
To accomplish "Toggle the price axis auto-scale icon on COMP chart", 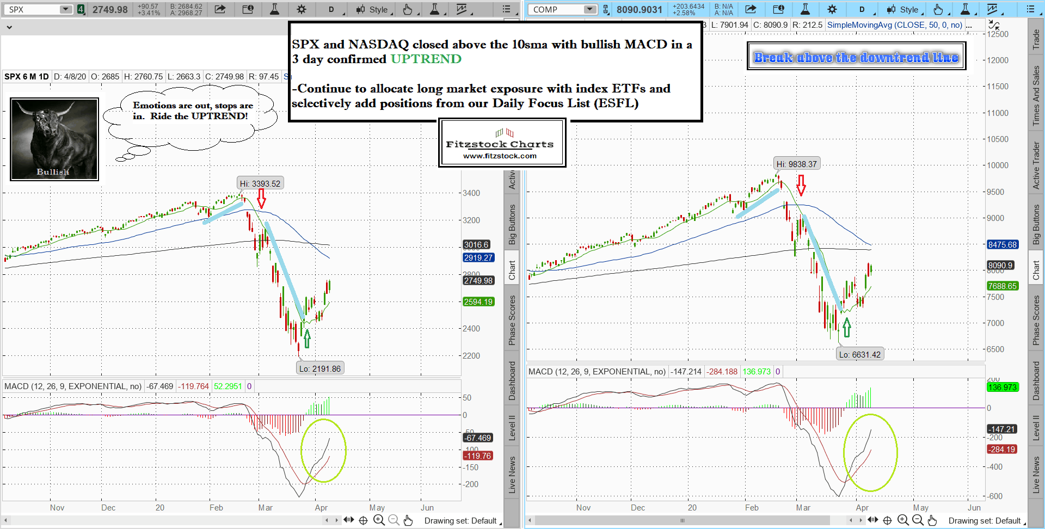I will click(993, 25).
